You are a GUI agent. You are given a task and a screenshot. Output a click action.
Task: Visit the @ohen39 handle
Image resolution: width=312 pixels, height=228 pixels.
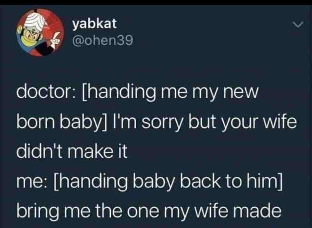pos(102,41)
